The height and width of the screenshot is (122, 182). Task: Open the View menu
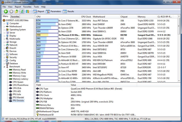(x=10, y=7)
